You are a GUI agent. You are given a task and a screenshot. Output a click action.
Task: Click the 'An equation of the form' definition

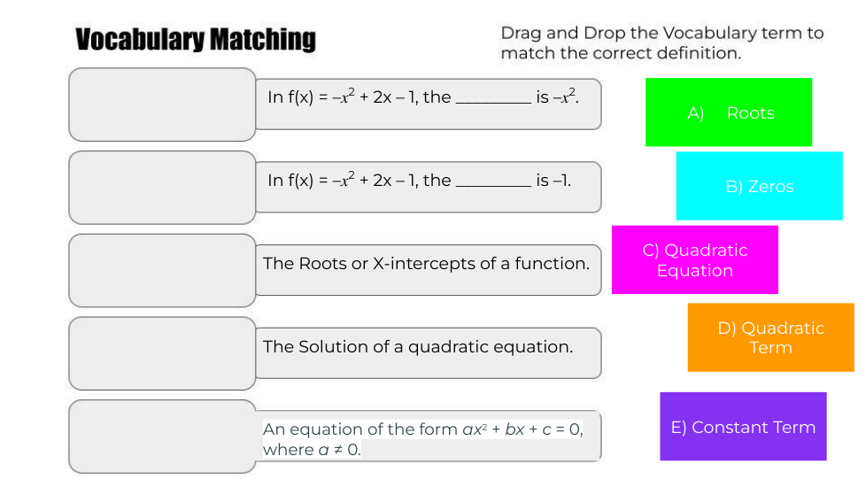point(422,429)
